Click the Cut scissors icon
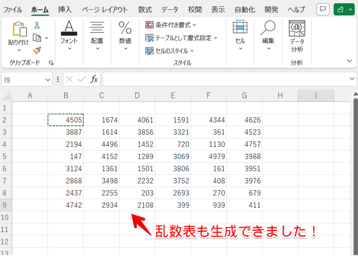The width and height of the screenshot is (358, 260). tap(37, 25)
